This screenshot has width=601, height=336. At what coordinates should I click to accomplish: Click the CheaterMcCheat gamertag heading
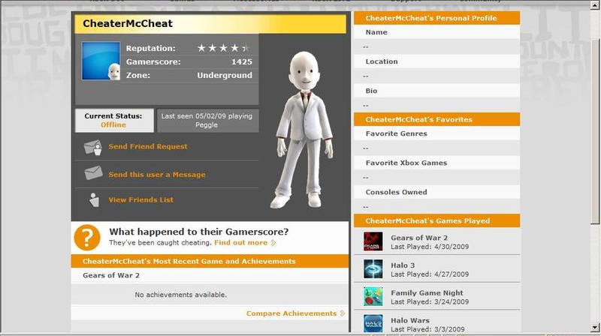click(128, 23)
